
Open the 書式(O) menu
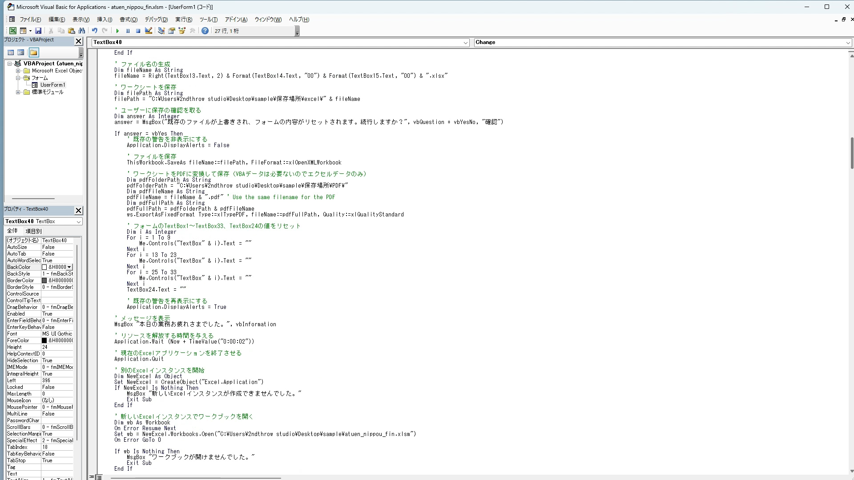pyautogui.click(x=129, y=20)
